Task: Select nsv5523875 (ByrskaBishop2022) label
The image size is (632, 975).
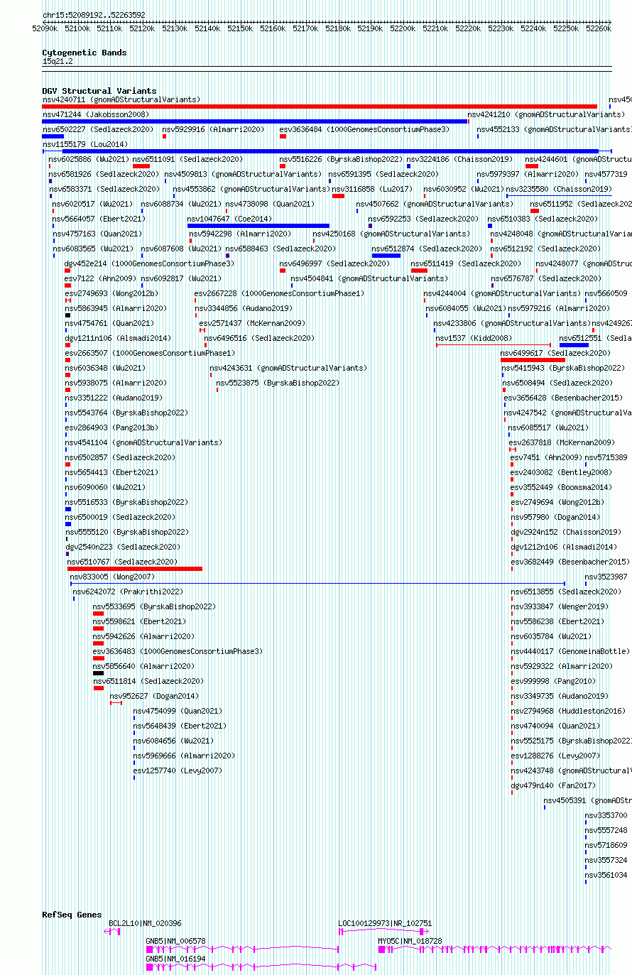Action: point(278,383)
